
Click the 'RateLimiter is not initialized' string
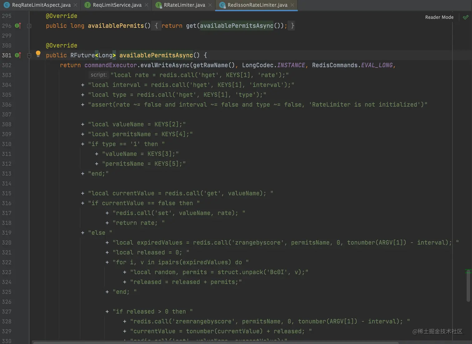pos(365,105)
